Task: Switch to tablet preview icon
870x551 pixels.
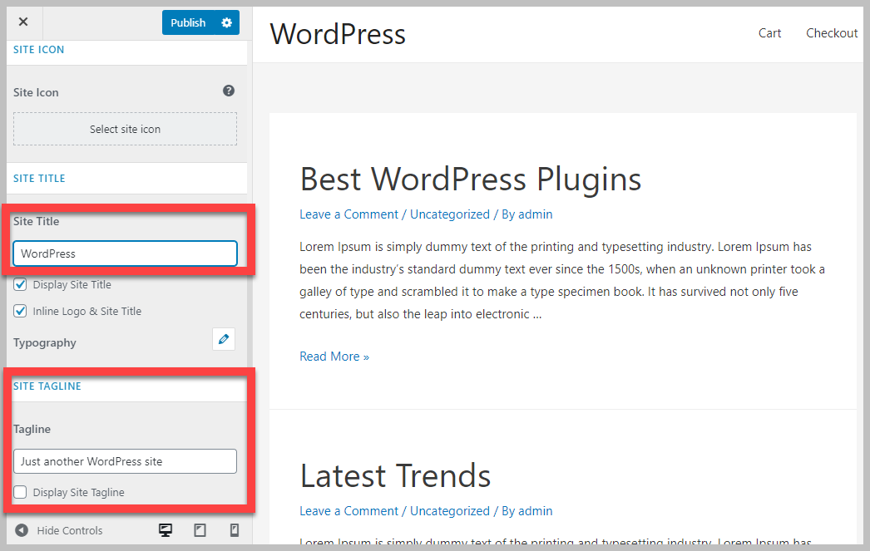Action: point(200,530)
